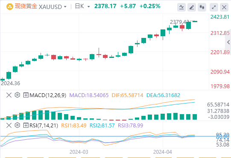Click the 2024-03 date axis label
Image resolution: width=231 pixels, height=158 pixels.
79,152
